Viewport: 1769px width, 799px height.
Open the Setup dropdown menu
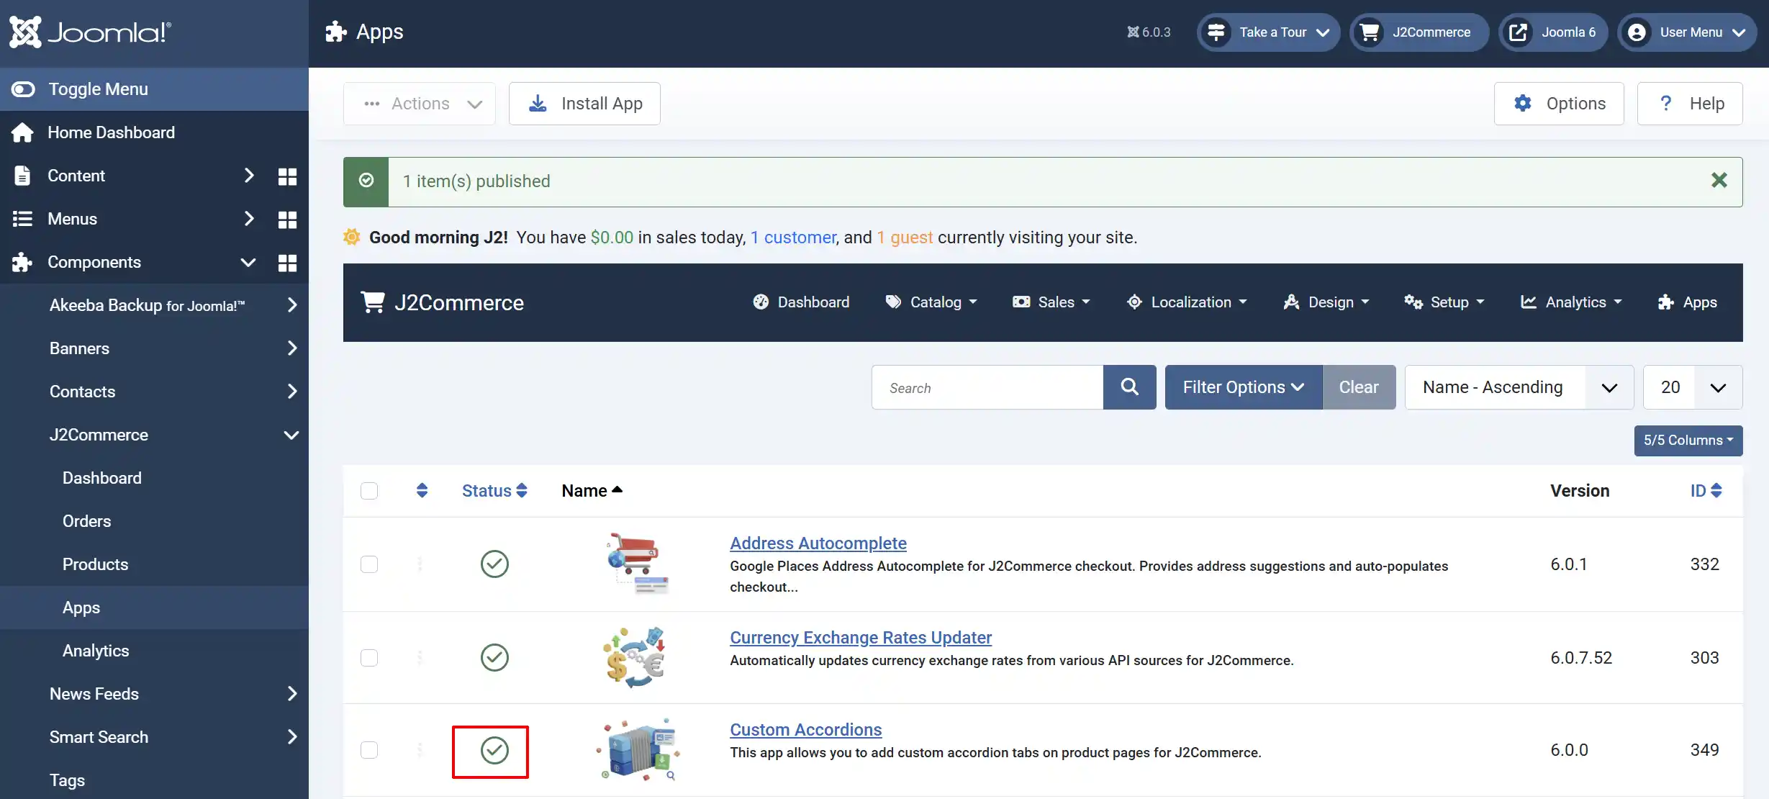pyautogui.click(x=1444, y=302)
